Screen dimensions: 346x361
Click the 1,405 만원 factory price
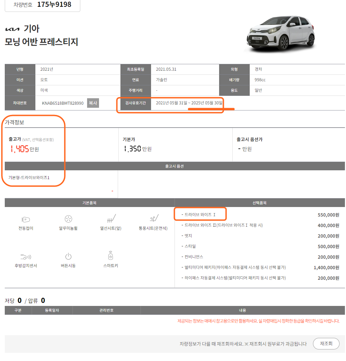coord(24,149)
